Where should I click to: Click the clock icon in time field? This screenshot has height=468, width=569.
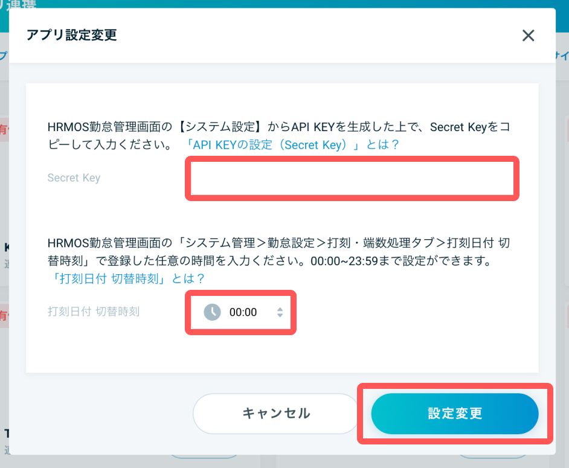tap(212, 312)
